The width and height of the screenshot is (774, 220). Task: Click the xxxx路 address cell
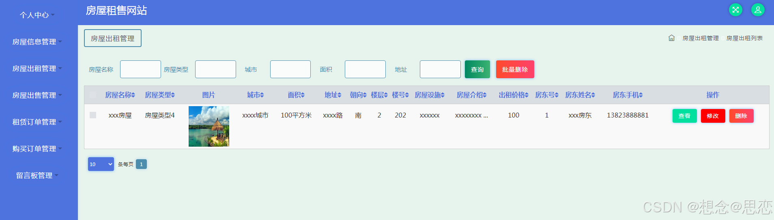[x=333, y=115]
